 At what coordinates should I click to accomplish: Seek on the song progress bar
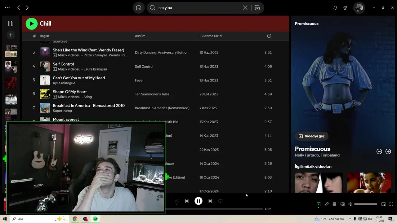214,209
